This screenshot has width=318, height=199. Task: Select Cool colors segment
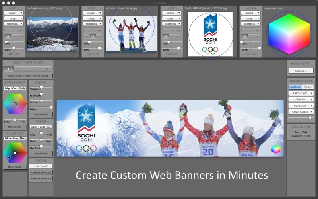pyautogui.click(x=42, y=127)
